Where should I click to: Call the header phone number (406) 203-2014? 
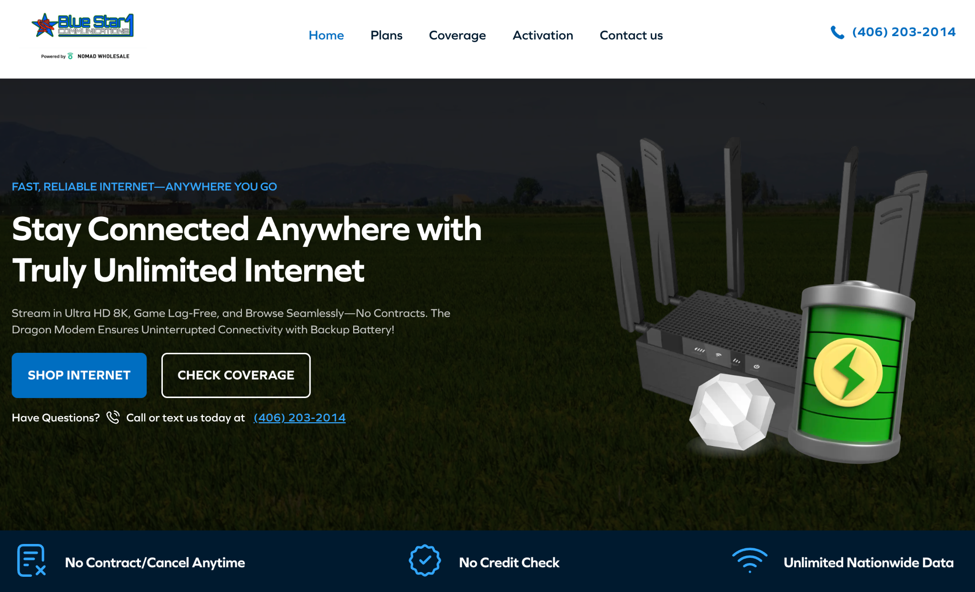coord(904,32)
